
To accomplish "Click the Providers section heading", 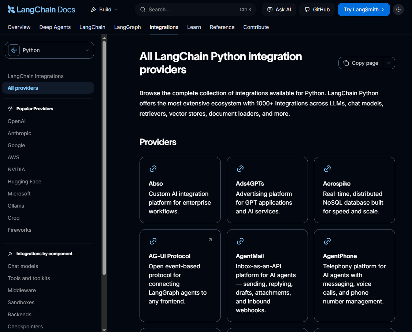I will pyautogui.click(x=158, y=142).
